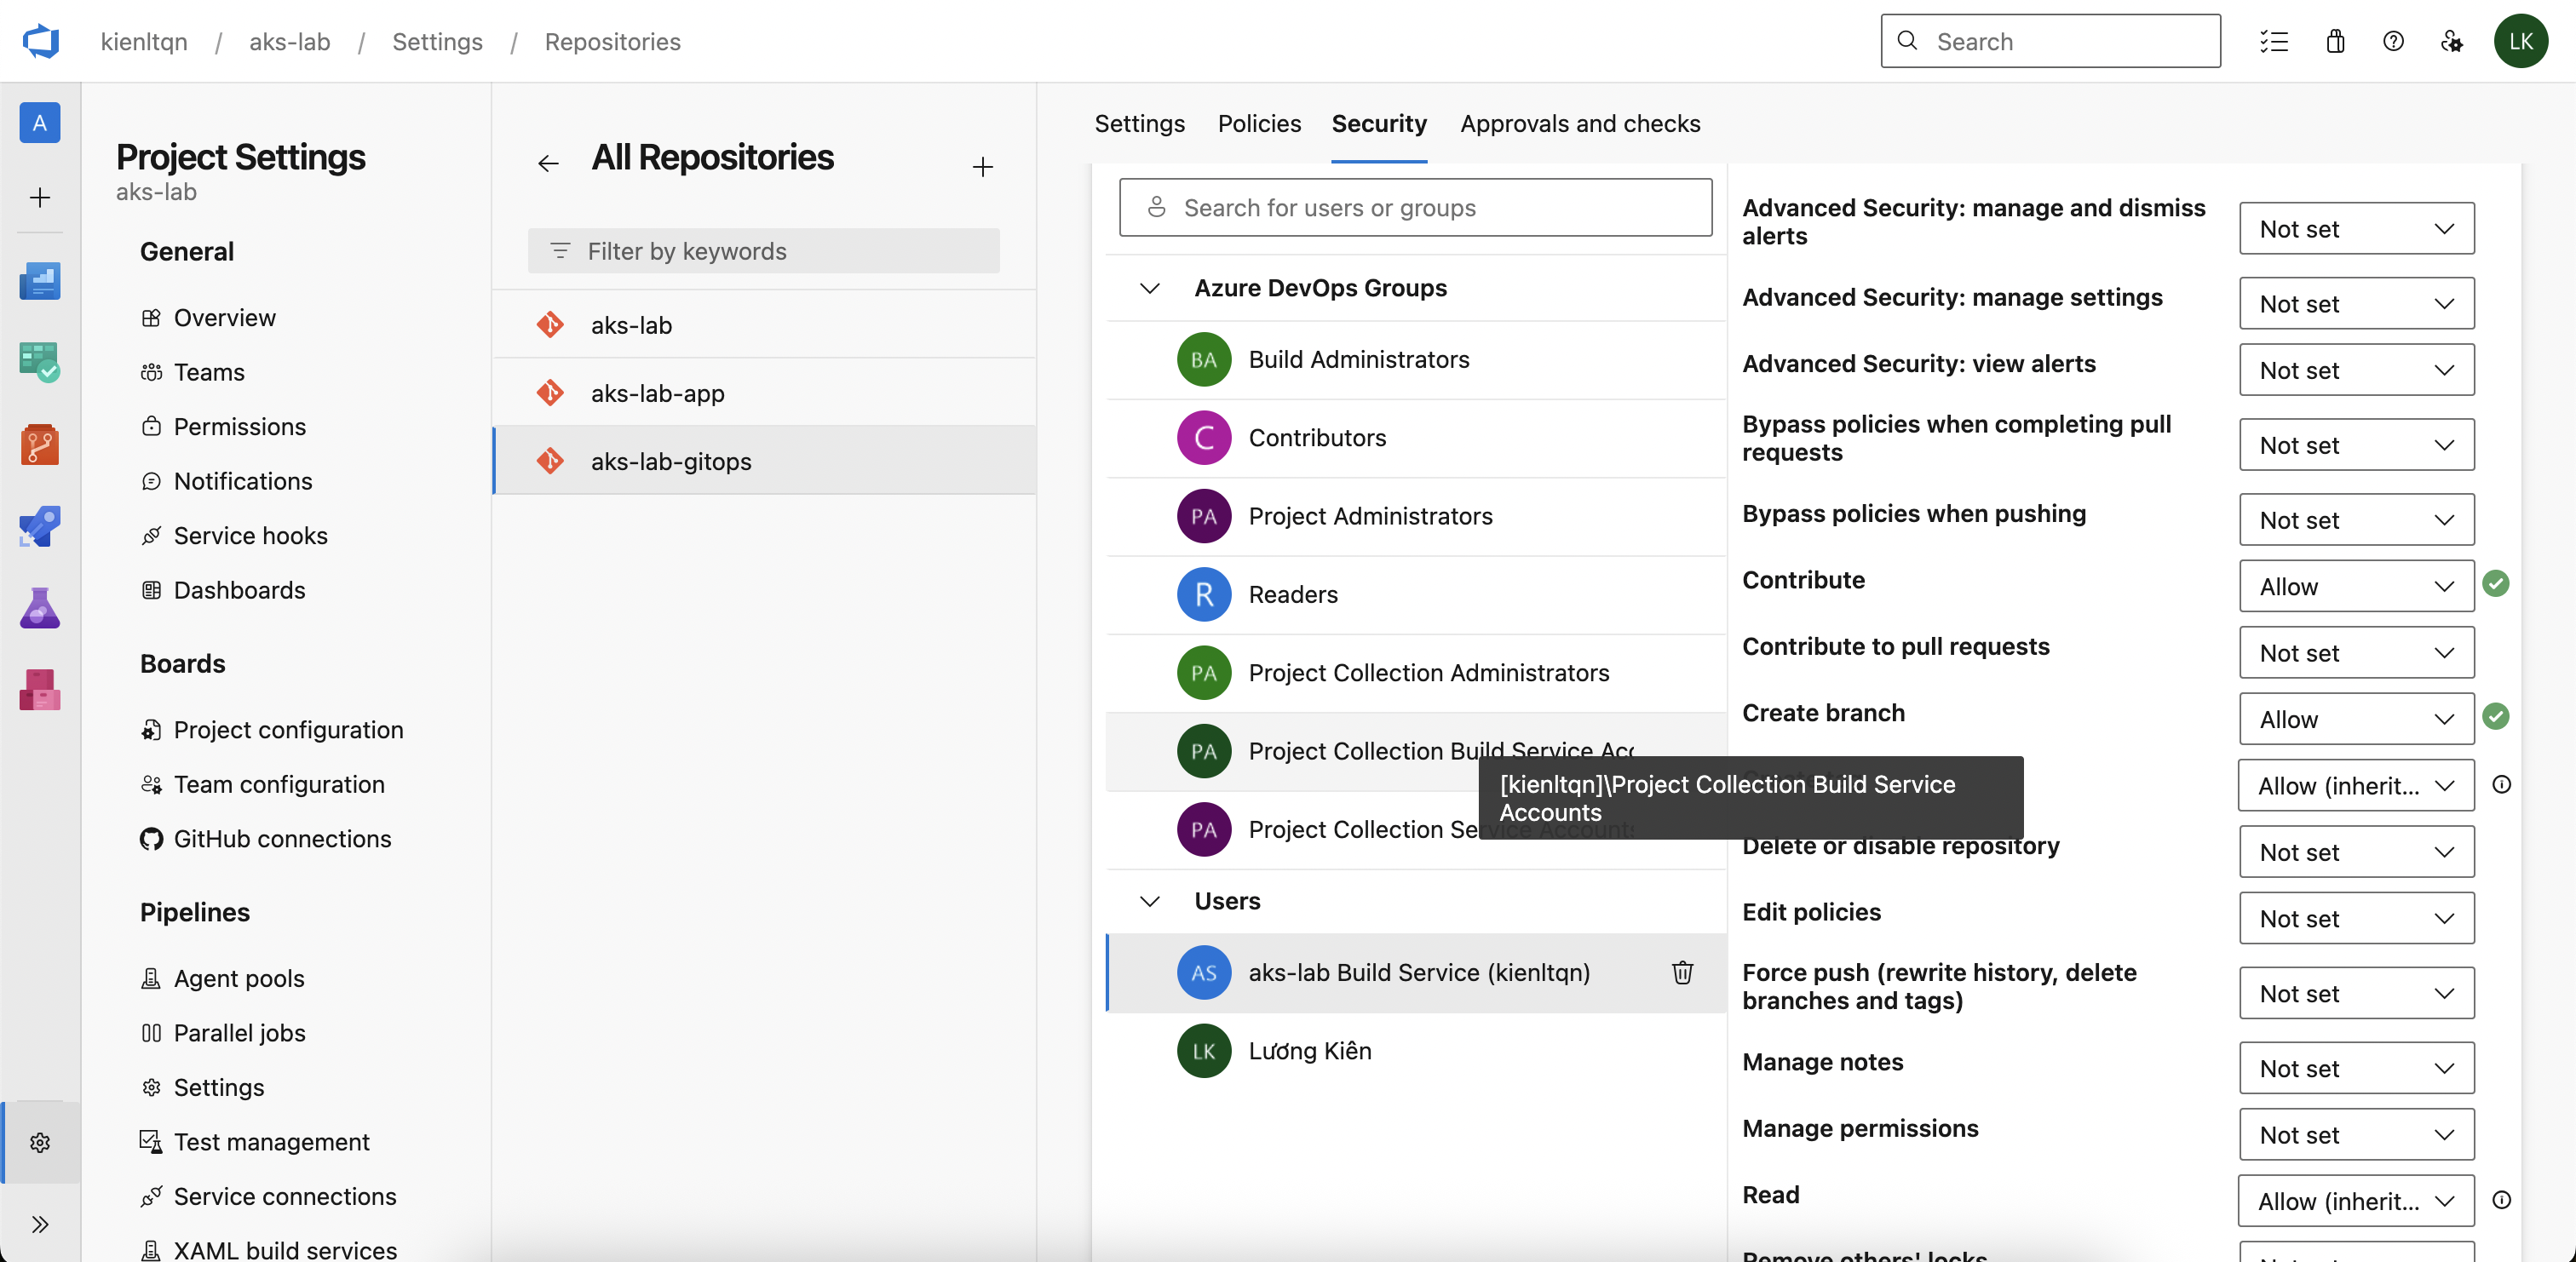
Task: Go back using the arrow beside All Repositories
Action: pyautogui.click(x=548, y=163)
